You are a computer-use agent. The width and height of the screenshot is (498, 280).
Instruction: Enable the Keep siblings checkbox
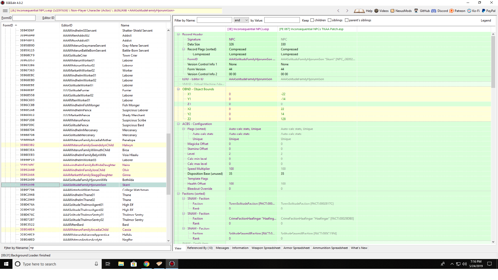(x=329, y=20)
